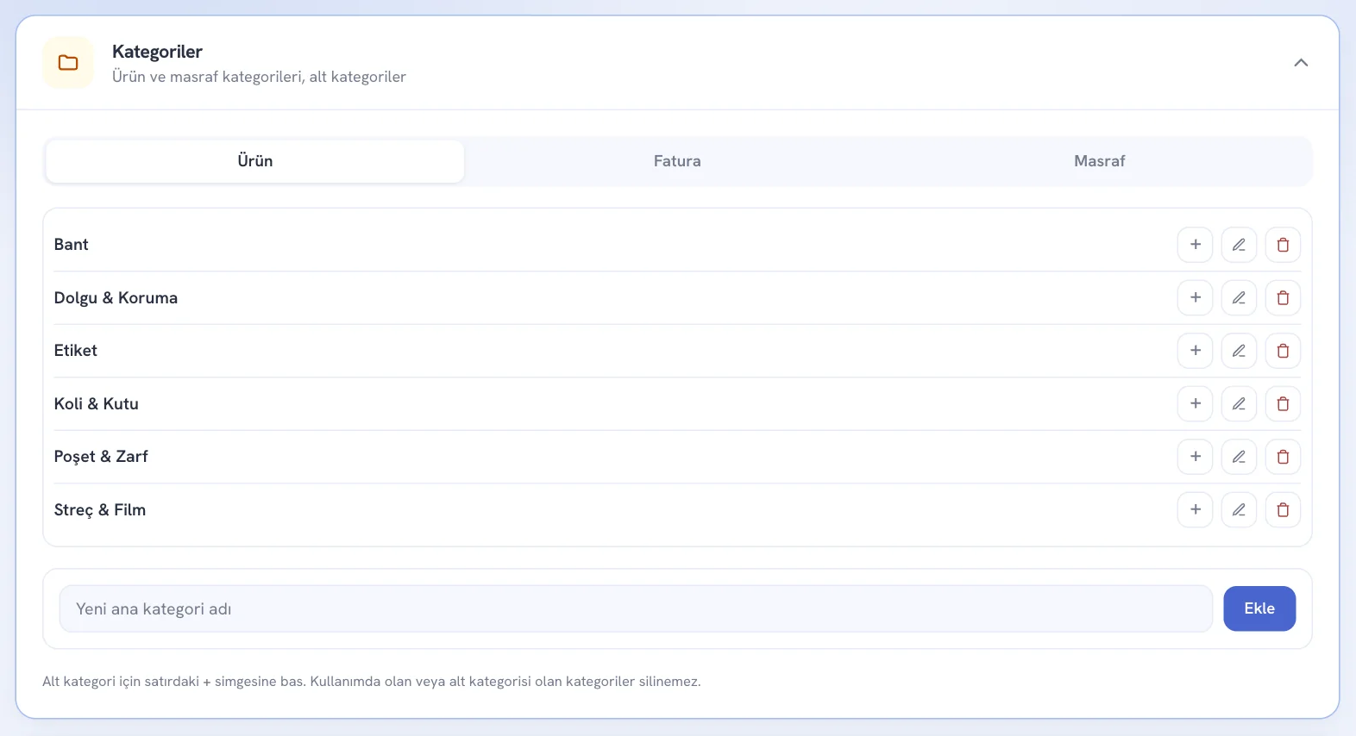1356x736 pixels.
Task: Edit the Bant category name
Action: pyautogui.click(x=1239, y=245)
